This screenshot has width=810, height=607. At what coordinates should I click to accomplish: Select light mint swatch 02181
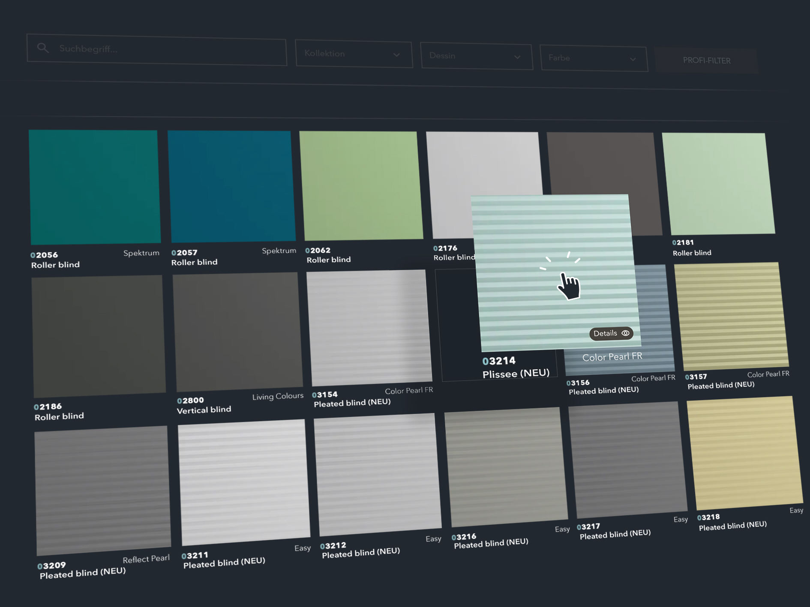[x=718, y=183]
